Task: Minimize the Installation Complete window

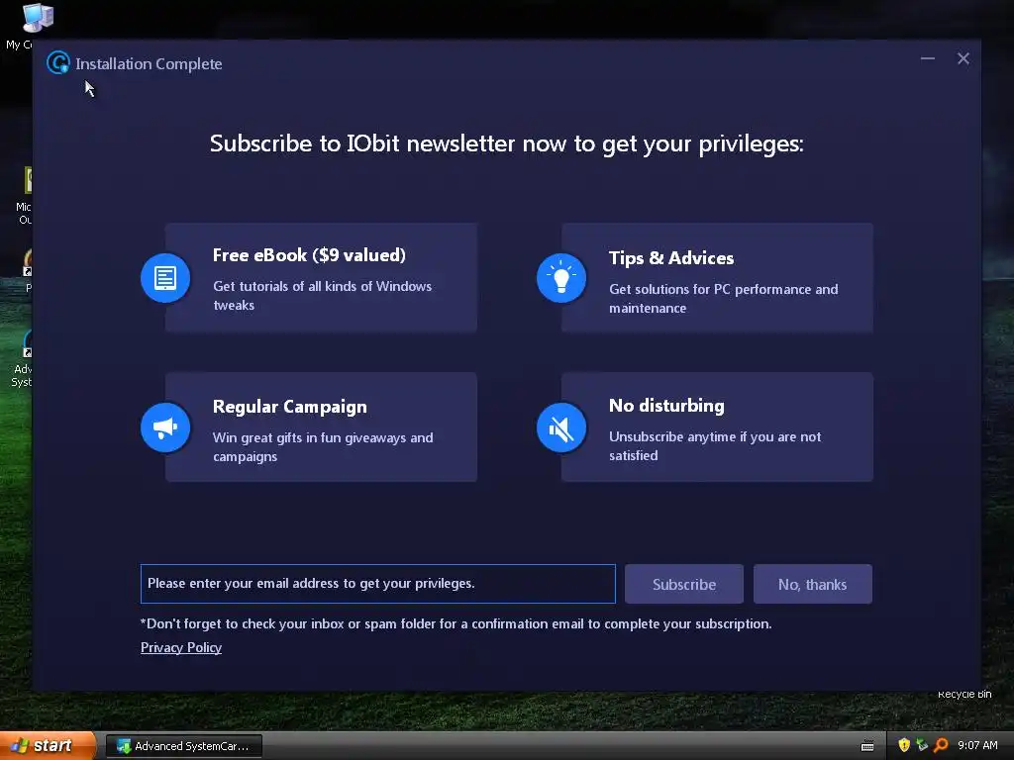Action: tap(927, 58)
